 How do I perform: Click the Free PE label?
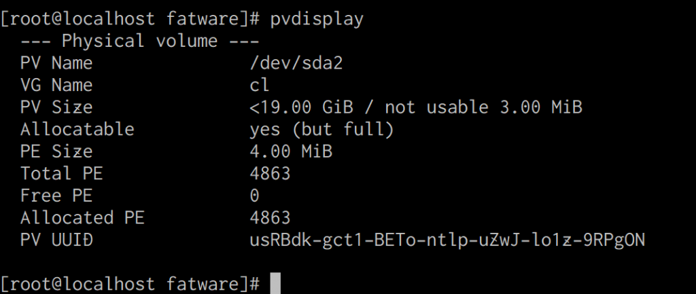(x=56, y=196)
